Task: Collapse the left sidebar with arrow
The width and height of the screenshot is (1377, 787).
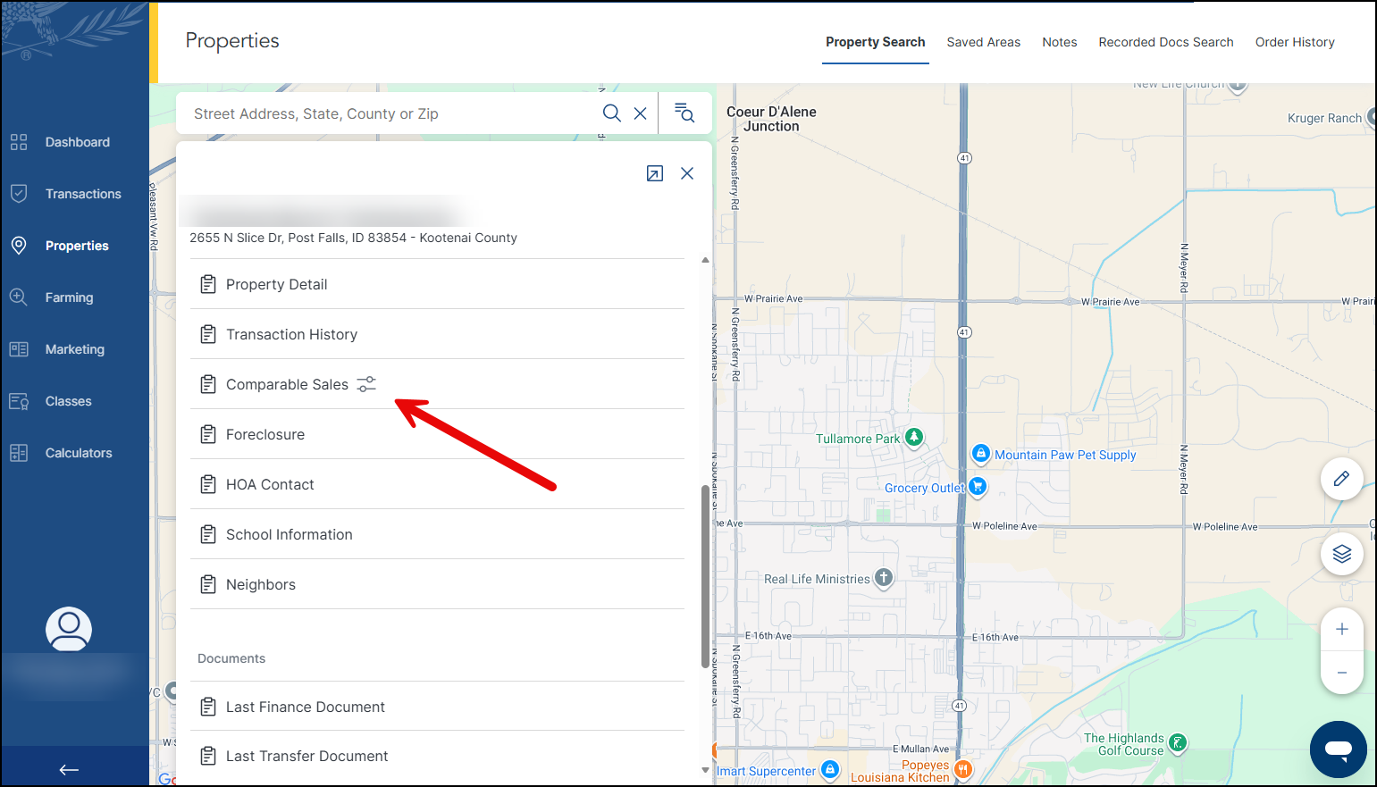Action: (69, 770)
